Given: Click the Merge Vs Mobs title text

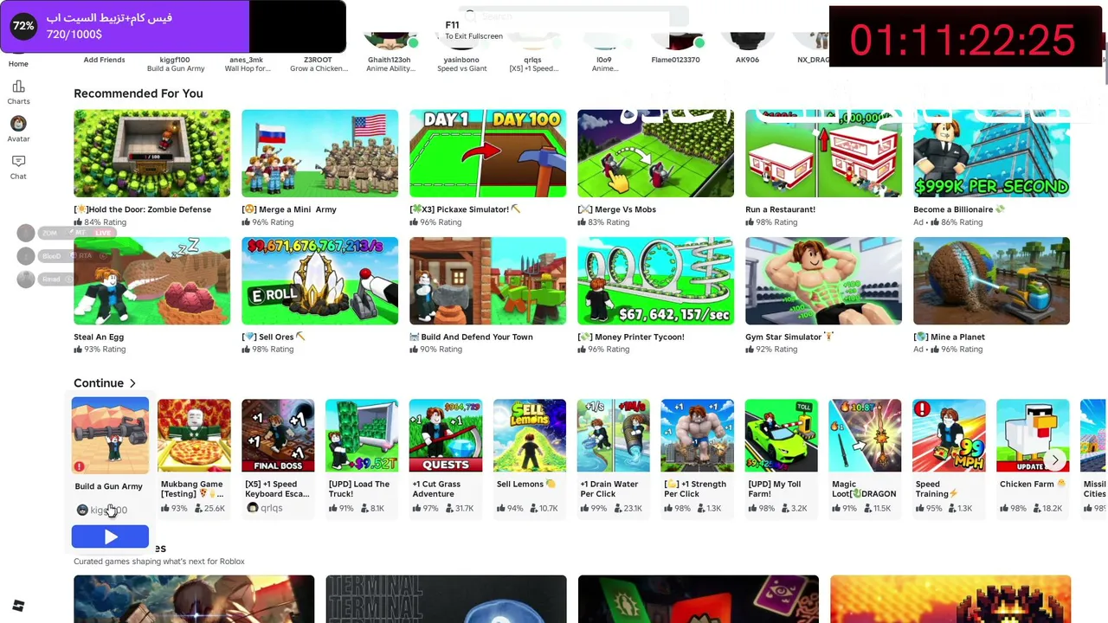Looking at the screenshot, I should coord(616,209).
